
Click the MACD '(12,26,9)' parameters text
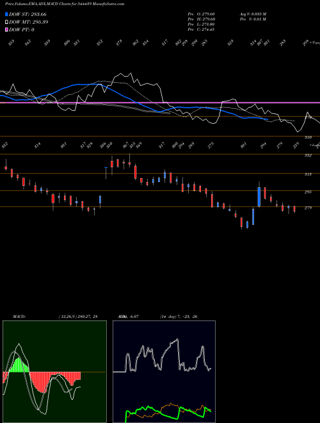tap(67, 317)
